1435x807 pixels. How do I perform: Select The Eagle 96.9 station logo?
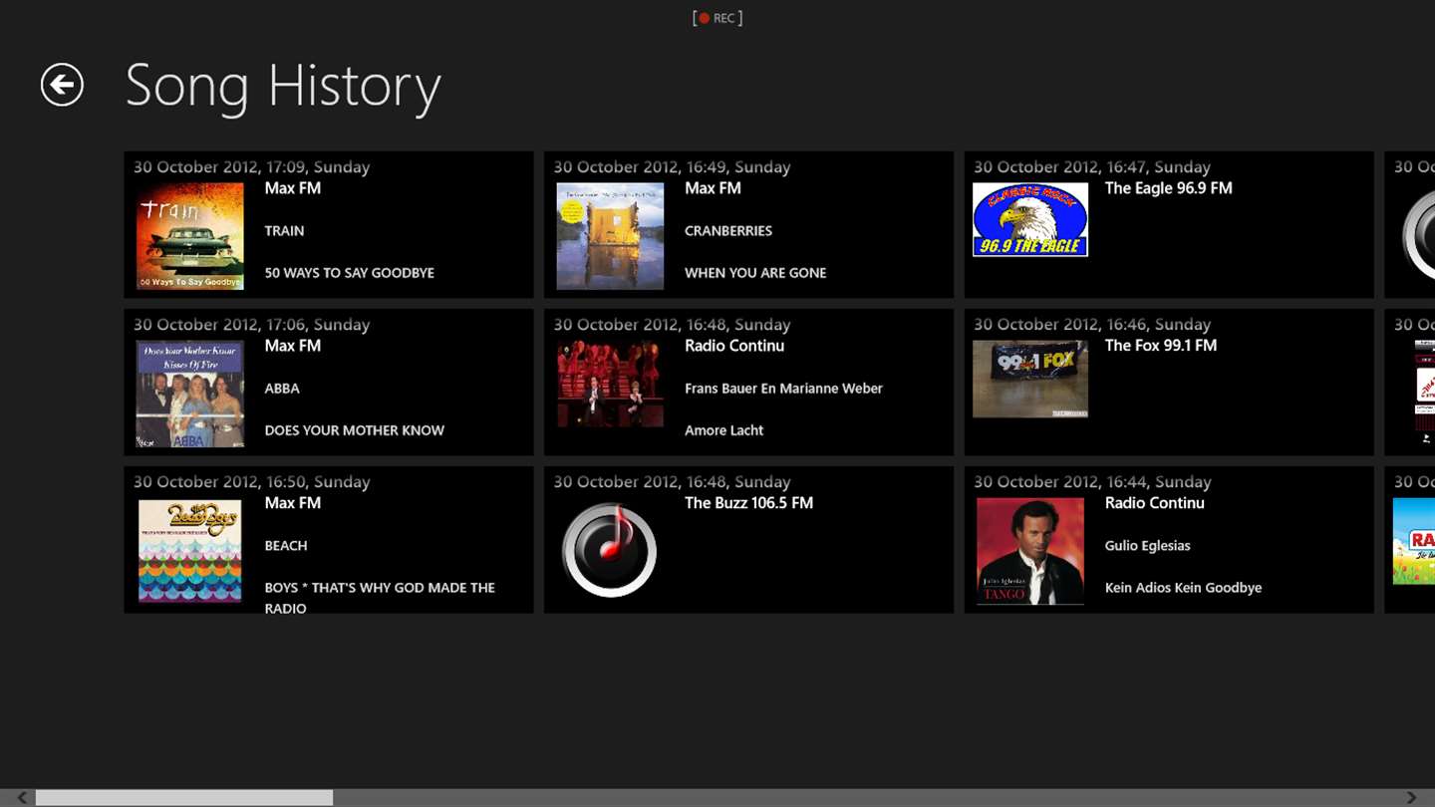(x=1030, y=219)
